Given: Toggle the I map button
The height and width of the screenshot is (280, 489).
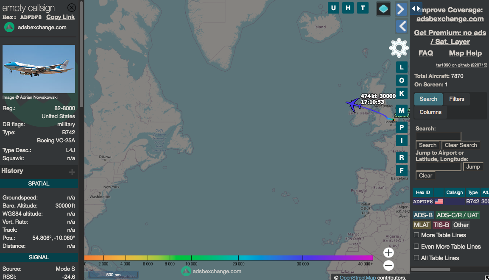Looking at the screenshot, I should click(x=402, y=141).
